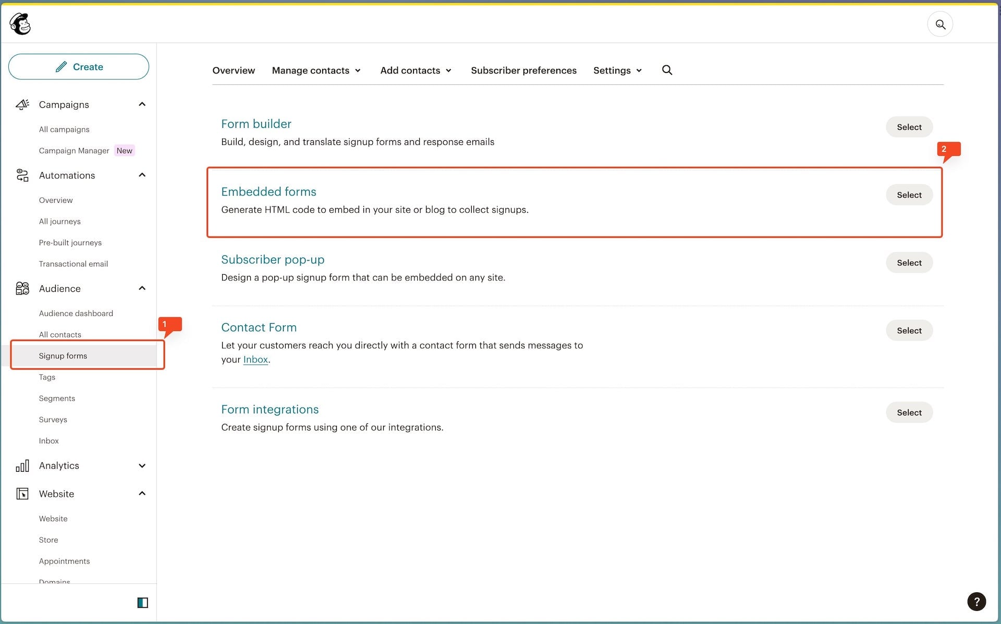This screenshot has width=1001, height=624.
Task: Go to the Overview tab
Action: 234,70
